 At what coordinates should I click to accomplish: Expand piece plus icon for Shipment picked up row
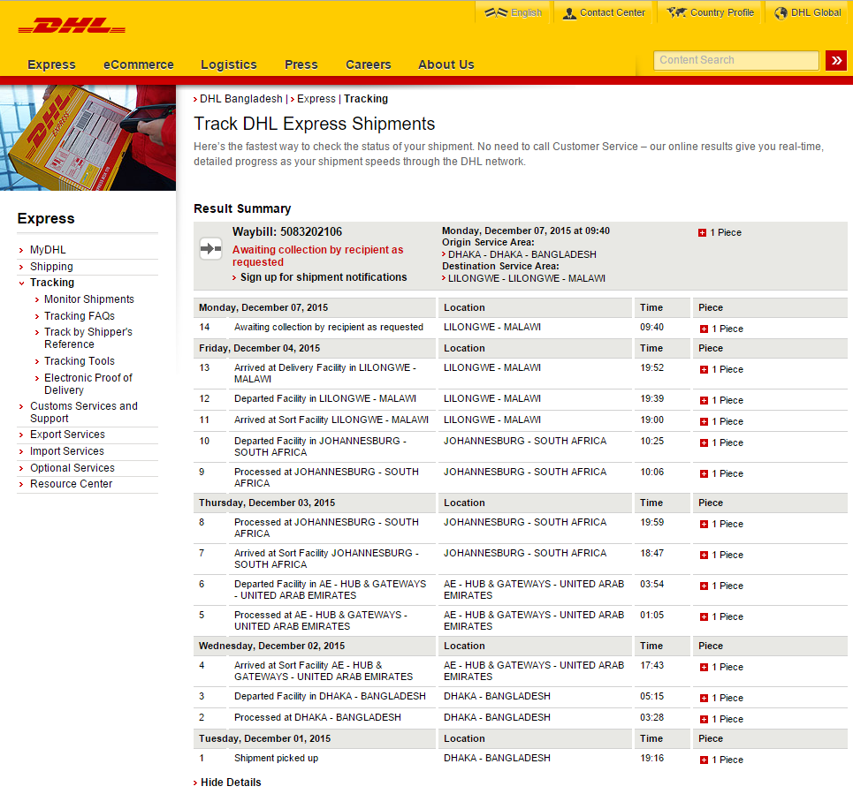pos(704,760)
